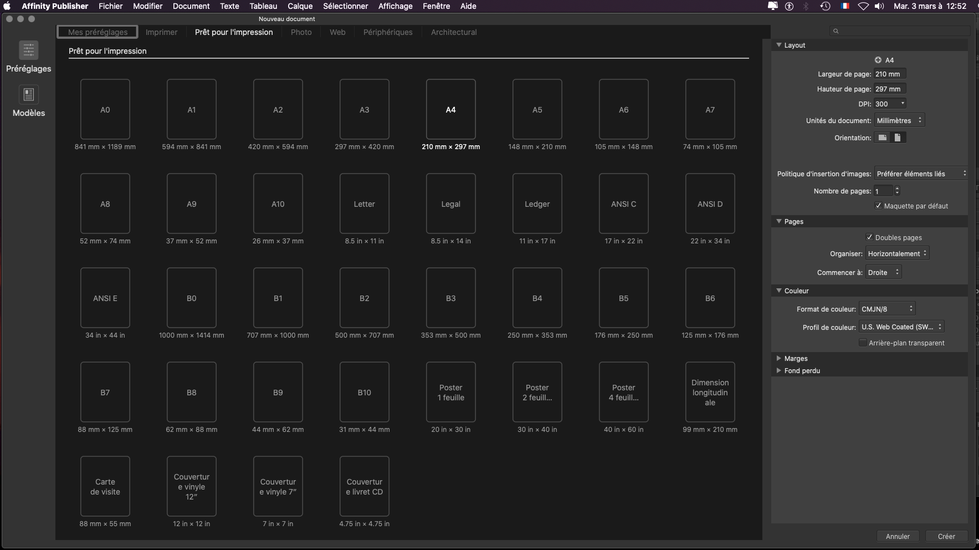Open Time Machine menu bar icon
Image resolution: width=979 pixels, height=550 pixels.
826,6
